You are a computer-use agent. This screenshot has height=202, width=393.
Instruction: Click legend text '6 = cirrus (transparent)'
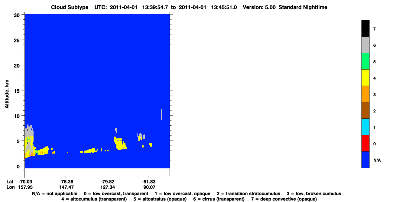pos(219,199)
